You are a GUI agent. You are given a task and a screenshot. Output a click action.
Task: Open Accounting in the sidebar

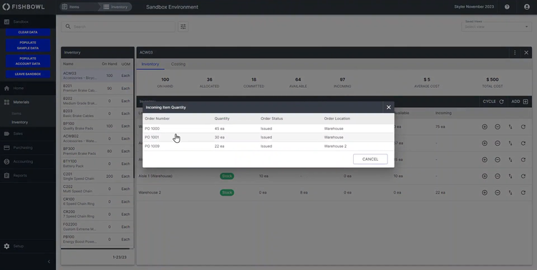pyautogui.click(x=28, y=161)
